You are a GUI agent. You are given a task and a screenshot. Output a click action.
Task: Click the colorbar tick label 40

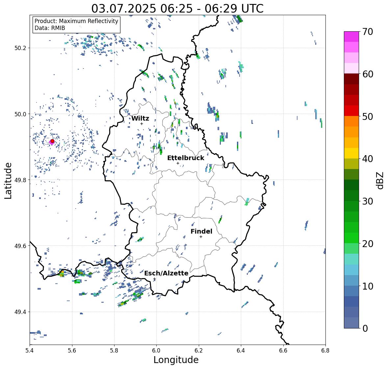click(367, 159)
